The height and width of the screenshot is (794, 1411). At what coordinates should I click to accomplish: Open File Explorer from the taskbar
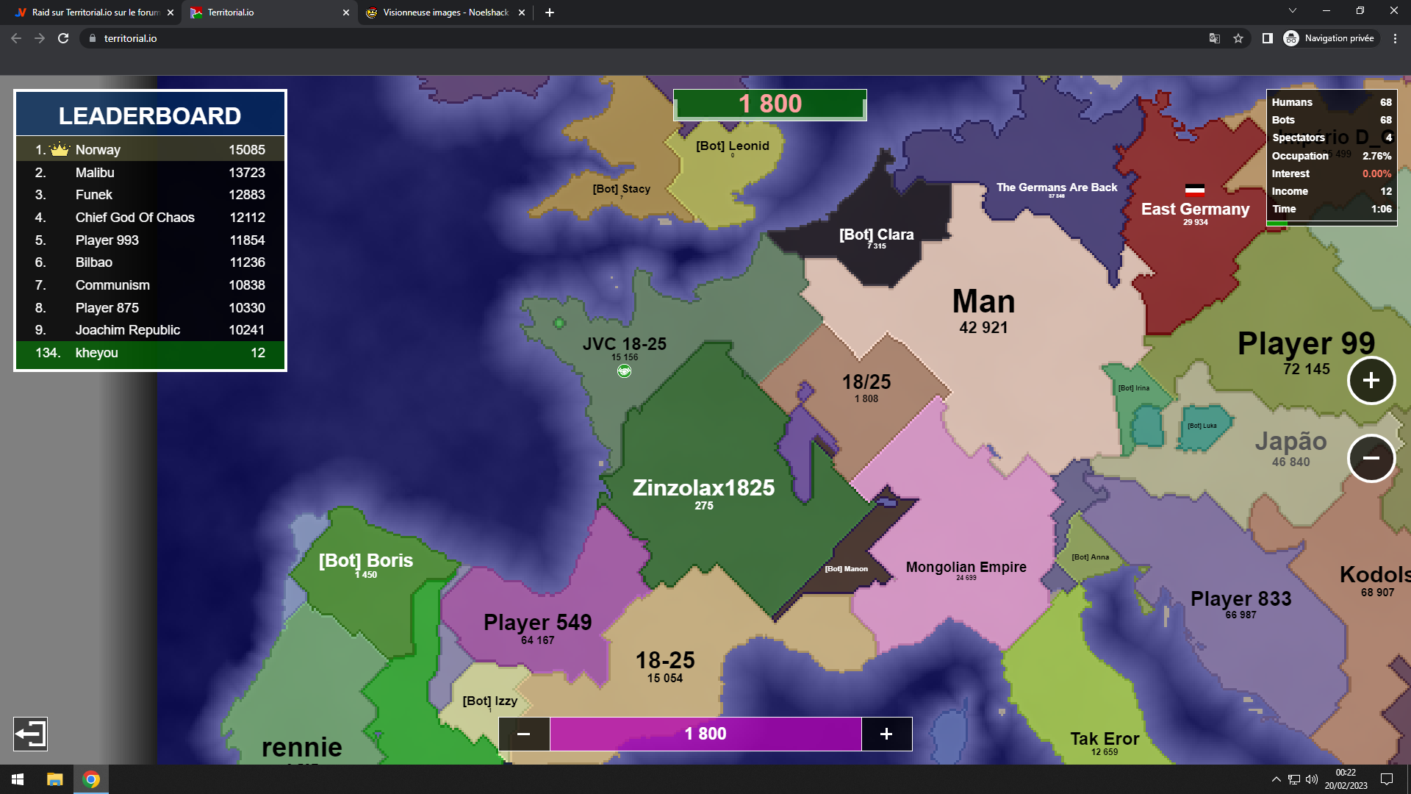click(x=55, y=779)
